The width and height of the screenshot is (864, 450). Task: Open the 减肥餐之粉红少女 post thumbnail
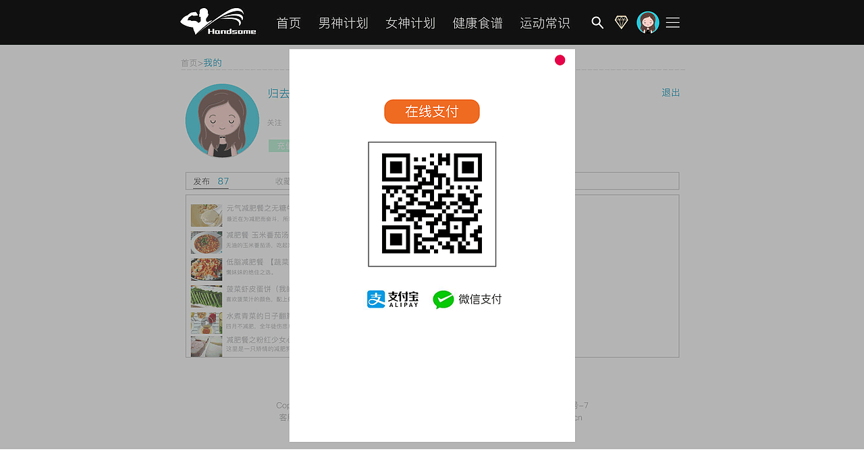207,347
